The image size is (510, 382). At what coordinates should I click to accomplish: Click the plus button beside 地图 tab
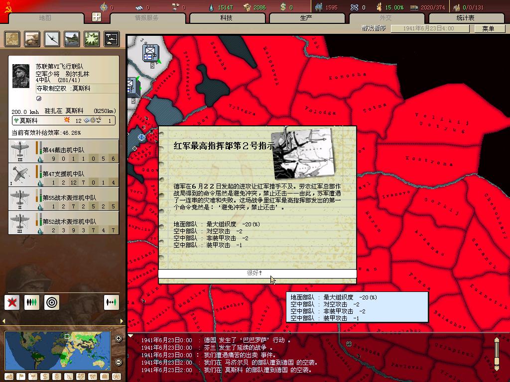(97, 17)
